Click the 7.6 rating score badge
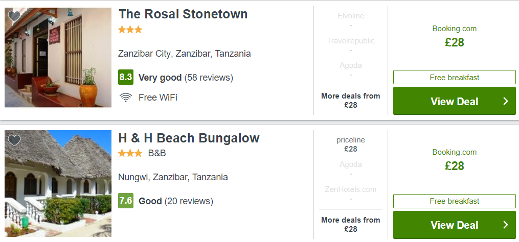The width and height of the screenshot is (519, 242). (x=126, y=201)
